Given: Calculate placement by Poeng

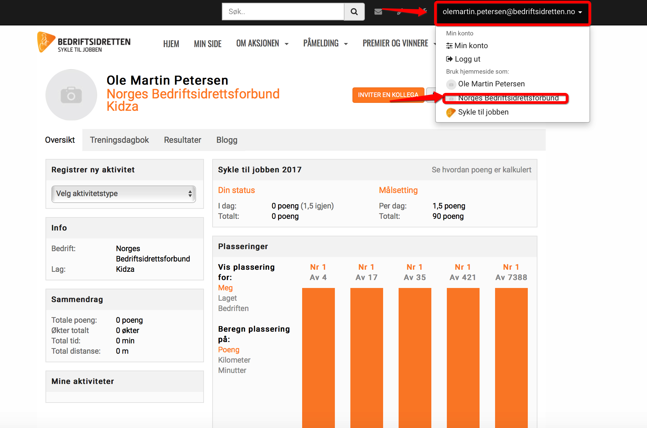Looking at the screenshot, I should 229,350.
